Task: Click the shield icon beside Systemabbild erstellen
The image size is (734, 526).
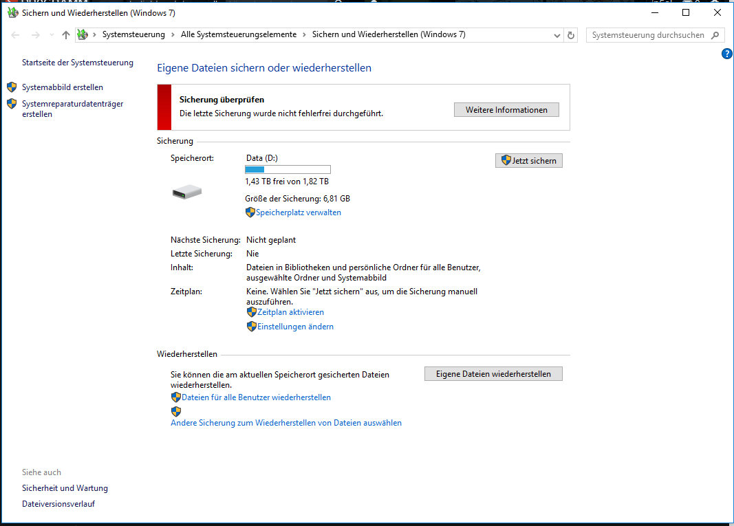Action: tap(12, 87)
